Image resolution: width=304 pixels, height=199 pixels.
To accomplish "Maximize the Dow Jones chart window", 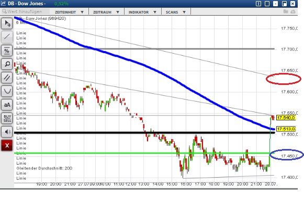I will 284,4.
